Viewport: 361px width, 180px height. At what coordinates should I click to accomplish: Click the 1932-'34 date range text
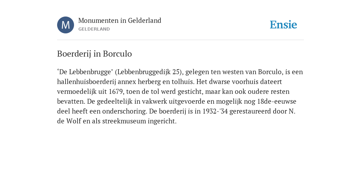pyautogui.click(x=215, y=111)
